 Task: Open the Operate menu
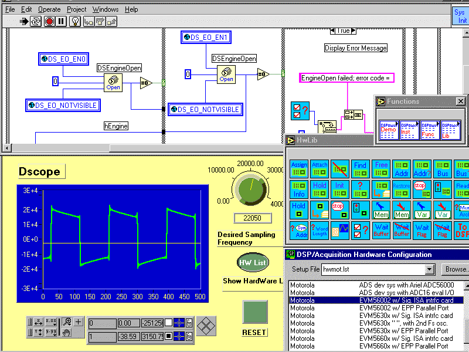49,9
